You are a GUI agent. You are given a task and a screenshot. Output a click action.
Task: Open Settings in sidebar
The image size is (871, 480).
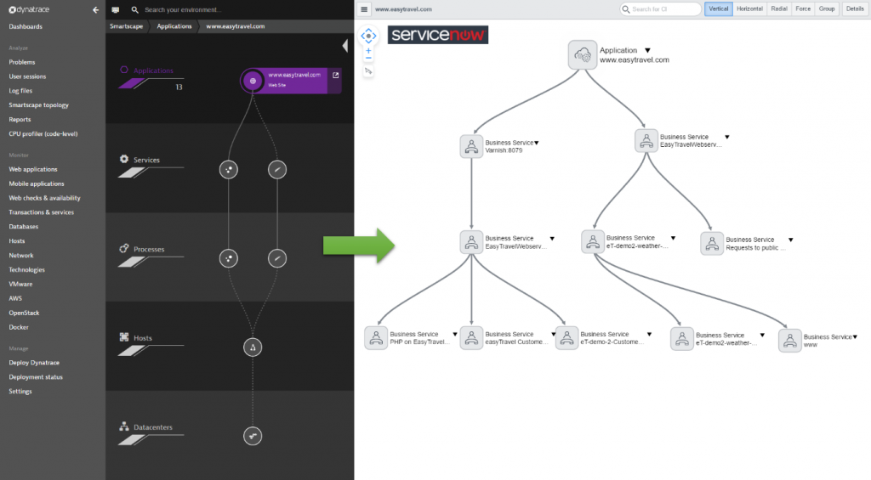tap(20, 392)
